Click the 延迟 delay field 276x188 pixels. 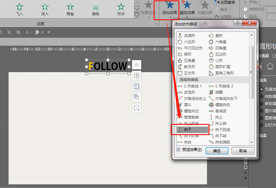[271, 16]
